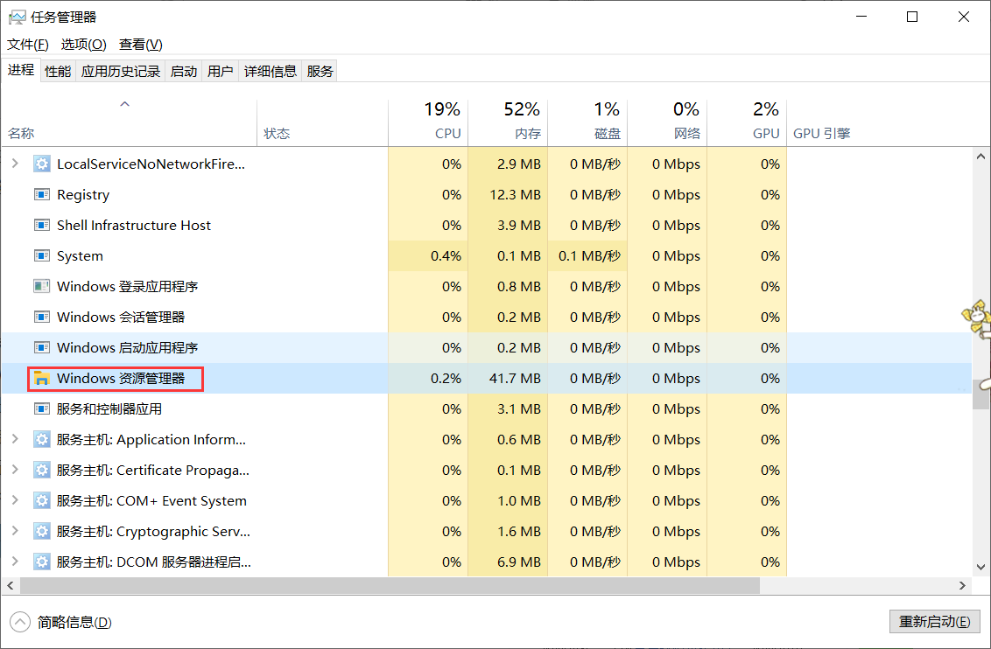Click the Task Manager title bar icon
991x649 pixels.
pyautogui.click(x=17, y=17)
